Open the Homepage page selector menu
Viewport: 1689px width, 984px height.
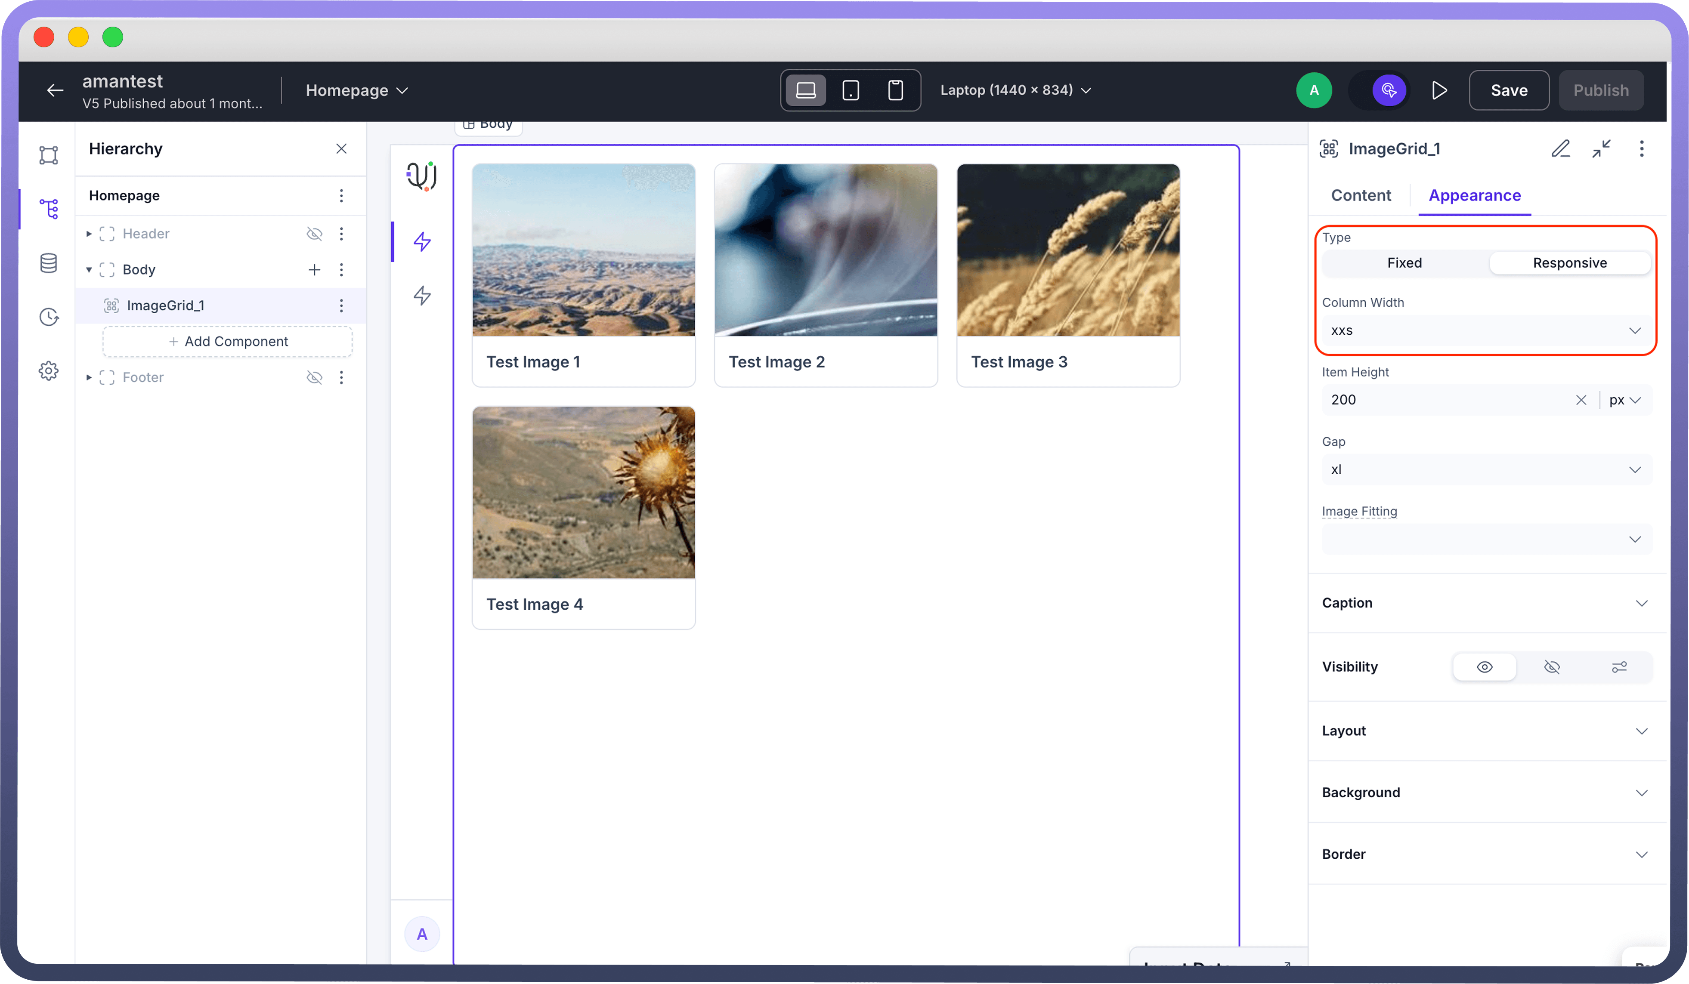(356, 90)
